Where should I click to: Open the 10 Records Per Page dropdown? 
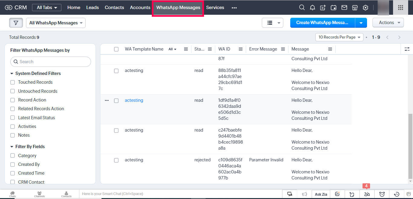(x=339, y=37)
